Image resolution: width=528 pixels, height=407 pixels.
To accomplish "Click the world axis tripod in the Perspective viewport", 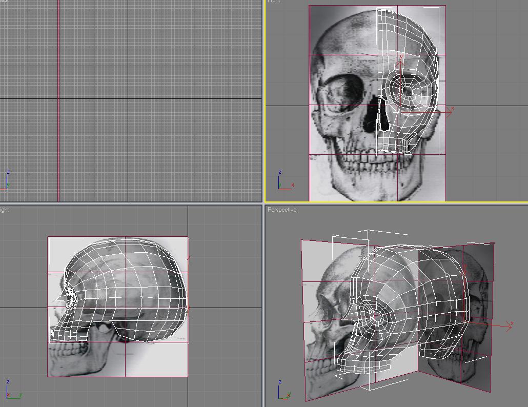I will (x=284, y=391).
